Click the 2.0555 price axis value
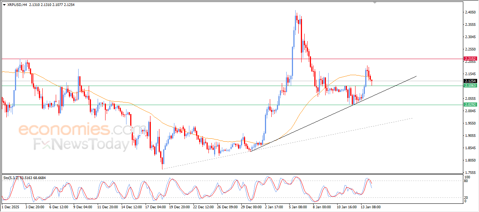The height and width of the screenshot is (212, 479). point(470,99)
